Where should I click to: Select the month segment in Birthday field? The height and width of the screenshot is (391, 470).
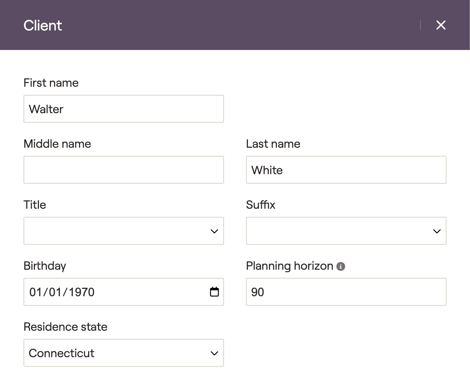[x=36, y=292]
